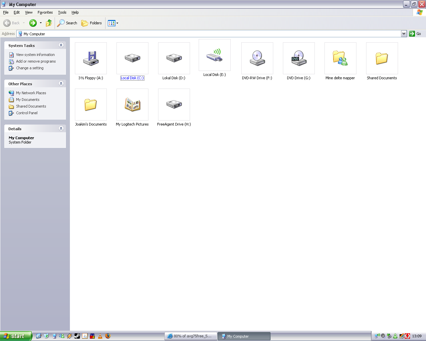Toggle the Folders pane from the toolbar
The image size is (426, 341).
click(92, 23)
